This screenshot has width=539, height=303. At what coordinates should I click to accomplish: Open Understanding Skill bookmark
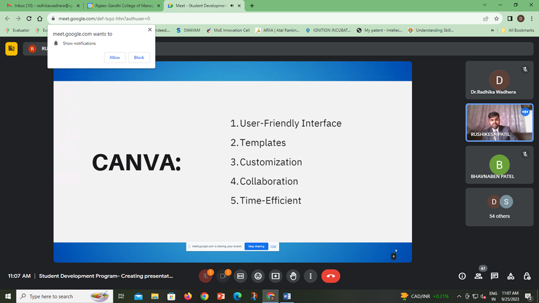tap(431, 30)
